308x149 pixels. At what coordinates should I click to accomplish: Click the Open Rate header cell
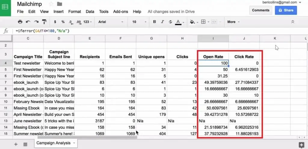pyautogui.click(x=213, y=54)
